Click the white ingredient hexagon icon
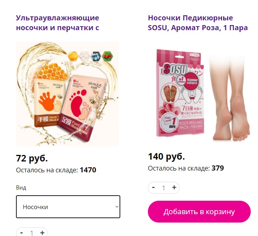 [x=84, y=56]
